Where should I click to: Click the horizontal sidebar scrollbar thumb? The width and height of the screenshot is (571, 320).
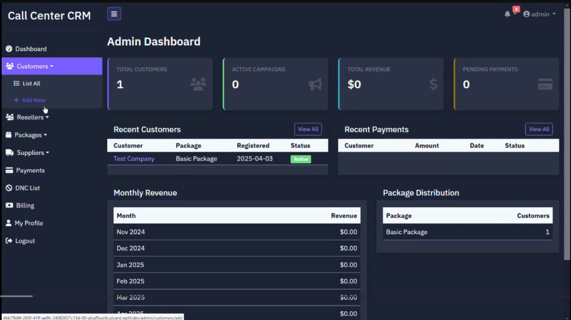point(16,296)
